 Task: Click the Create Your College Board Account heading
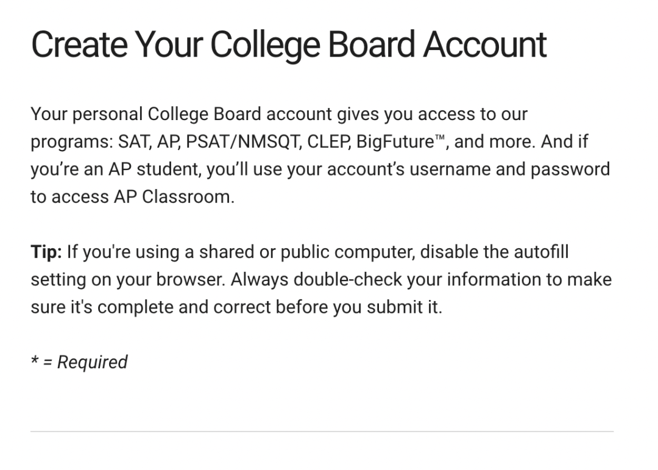(x=289, y=45)
